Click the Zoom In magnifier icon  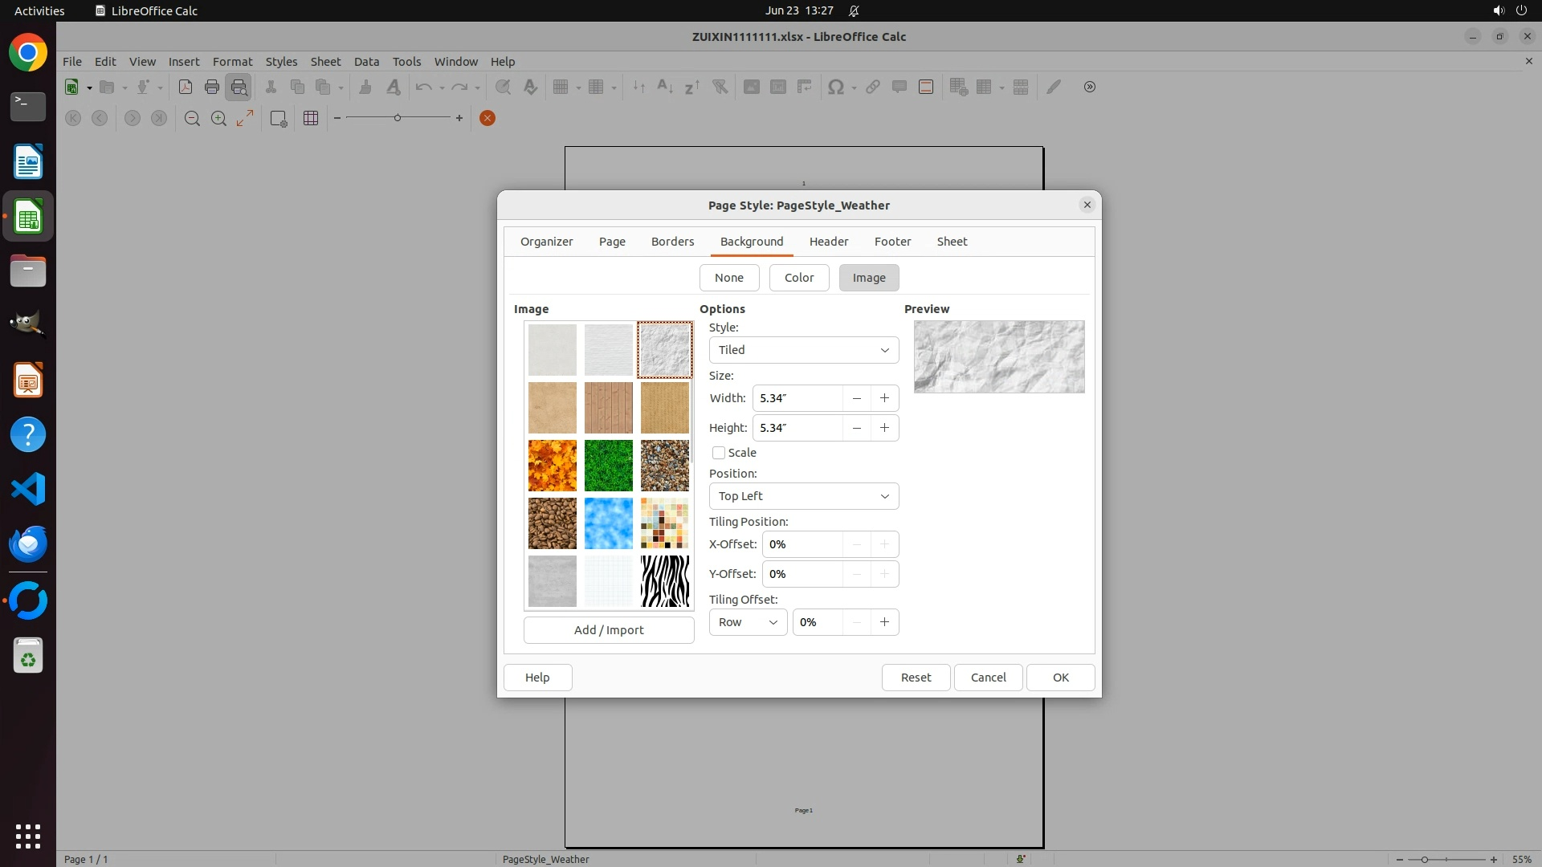pos(218,119)
